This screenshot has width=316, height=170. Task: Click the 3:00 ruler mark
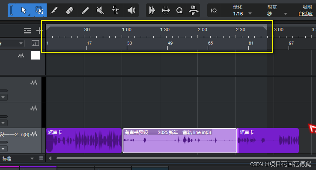[278, 30]
